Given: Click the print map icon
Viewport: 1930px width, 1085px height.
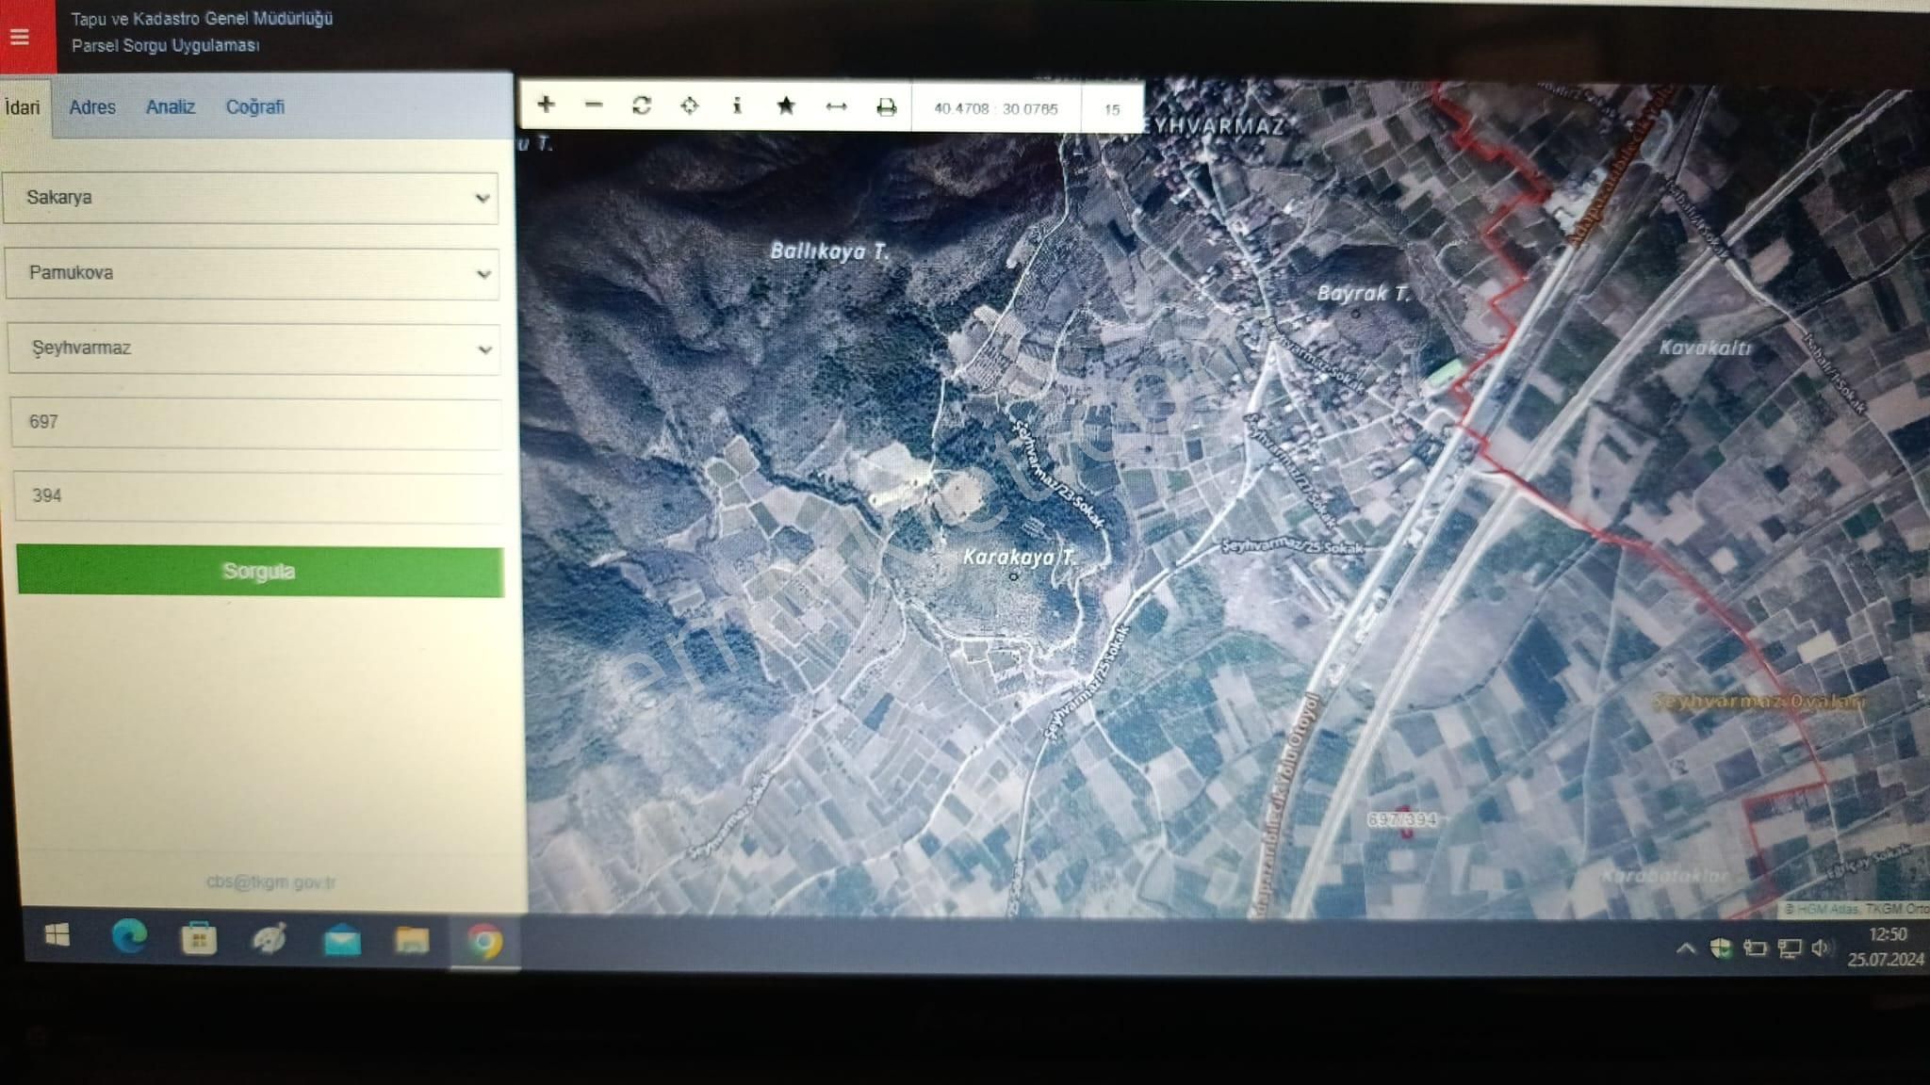Looking at the screenshot, I should (x=886, y=107).
